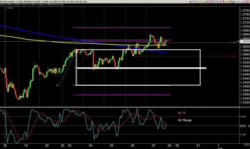
Task: Select the upper purple Fibonacci extension line
Action: (124, 28)
